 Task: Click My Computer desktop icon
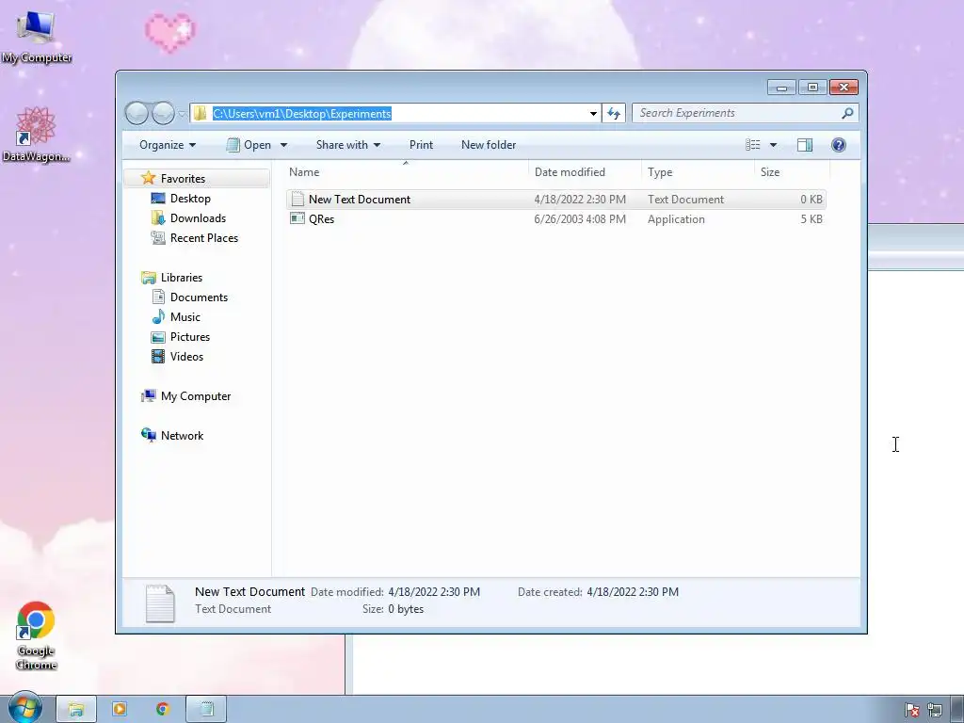[x=37, y=38]
